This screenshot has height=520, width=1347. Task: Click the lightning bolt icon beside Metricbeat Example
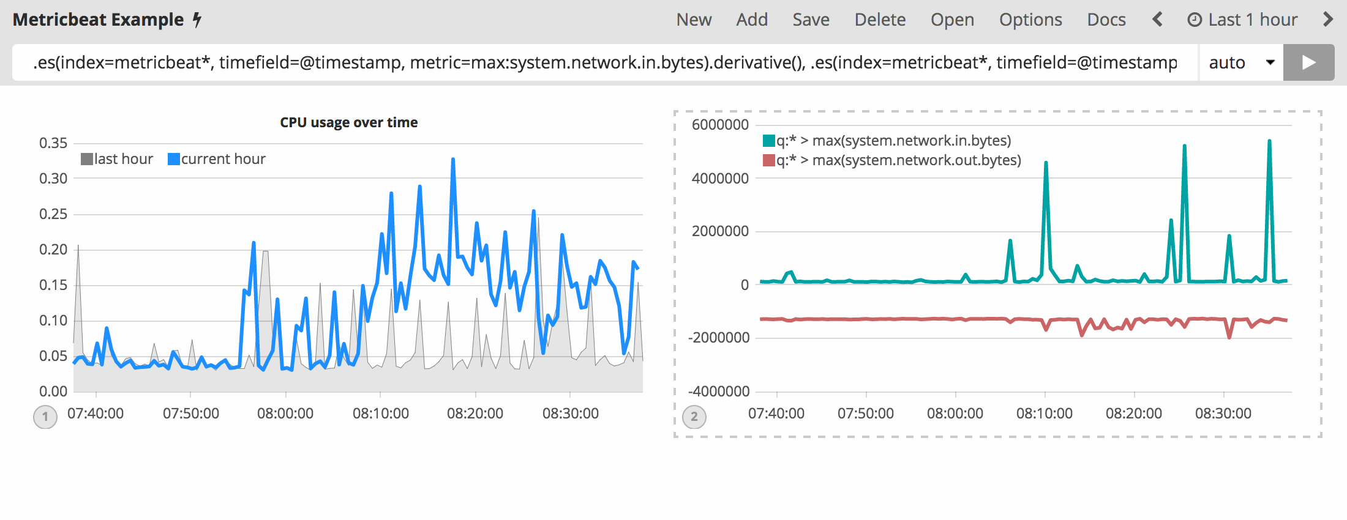(197, 20)
